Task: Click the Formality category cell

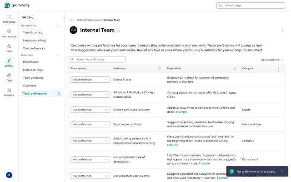Action: click(x=248, y=141)
